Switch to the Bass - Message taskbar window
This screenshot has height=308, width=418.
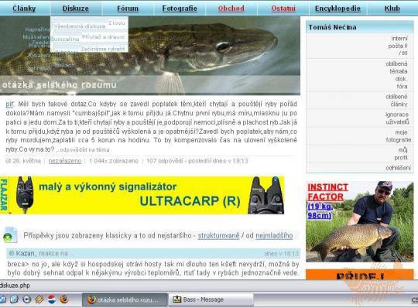[211, 299]
